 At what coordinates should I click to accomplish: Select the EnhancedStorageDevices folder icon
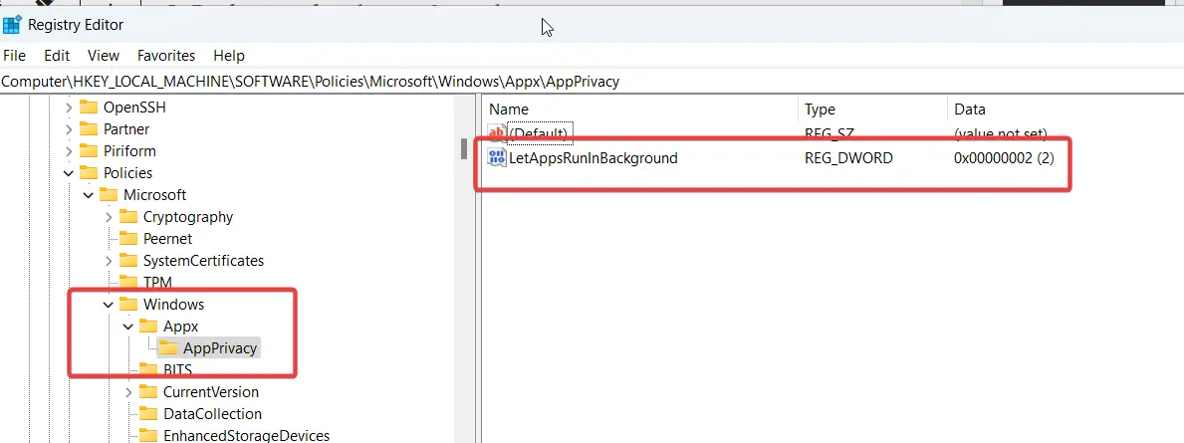pyautogui.click(x=148, y=435)
